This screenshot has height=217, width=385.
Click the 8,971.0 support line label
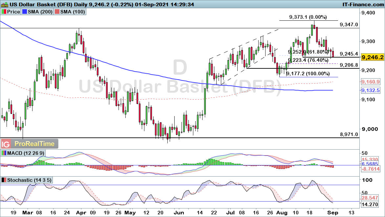349,134
